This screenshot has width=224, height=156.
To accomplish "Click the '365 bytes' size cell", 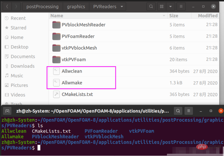I will (x=179, y=94).
